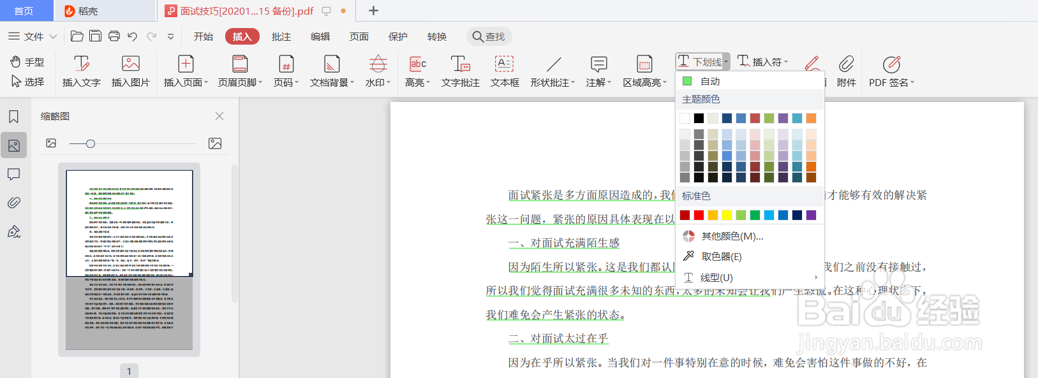Expand the Underline color dropdown arrow
Viewport: 1038px width, 378px height.
click(x=726, y=62)
